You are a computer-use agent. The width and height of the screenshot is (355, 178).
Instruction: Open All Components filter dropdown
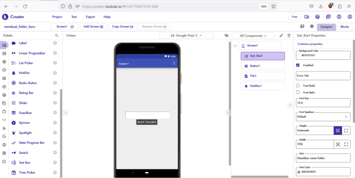tap(253, 36)
